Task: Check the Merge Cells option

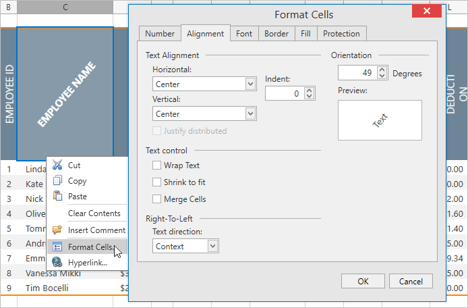Action: (157, 199)
